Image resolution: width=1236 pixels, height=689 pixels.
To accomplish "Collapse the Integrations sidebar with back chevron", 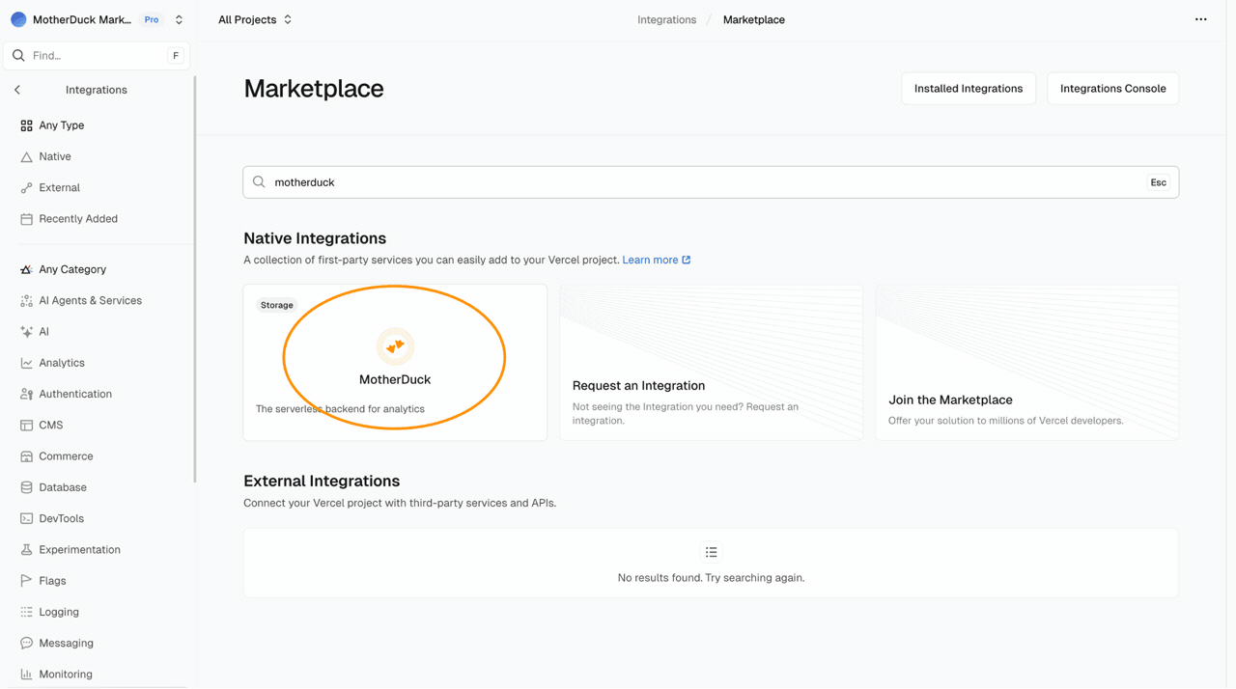I will pyautogui.click(x=16, y=89).
